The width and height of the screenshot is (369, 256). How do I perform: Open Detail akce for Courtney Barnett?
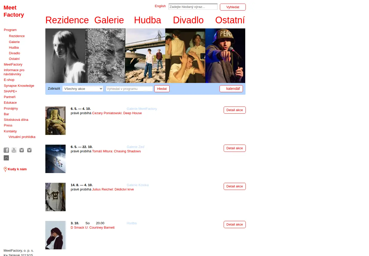tap(235, 225)
